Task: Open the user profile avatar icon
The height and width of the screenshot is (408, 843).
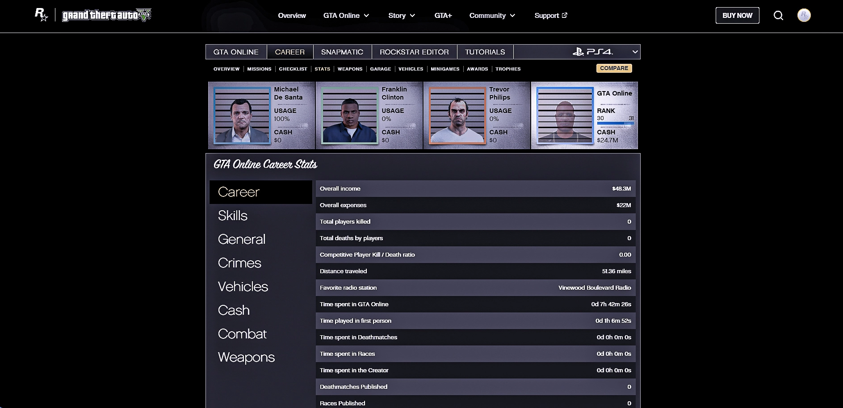Action: (x=804, y=16)
